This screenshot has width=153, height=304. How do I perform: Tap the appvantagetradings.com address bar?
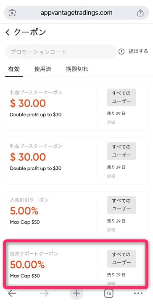[x=76, y=13]
